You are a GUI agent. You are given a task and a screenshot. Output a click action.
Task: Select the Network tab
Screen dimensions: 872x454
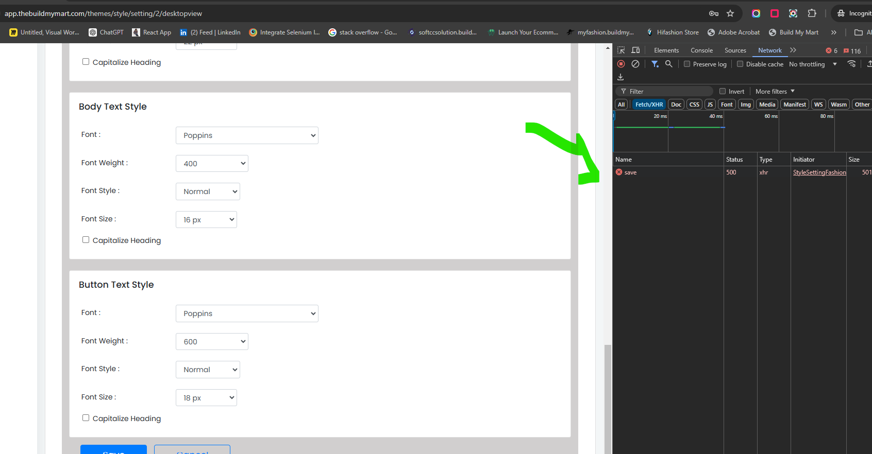point(770,50)
